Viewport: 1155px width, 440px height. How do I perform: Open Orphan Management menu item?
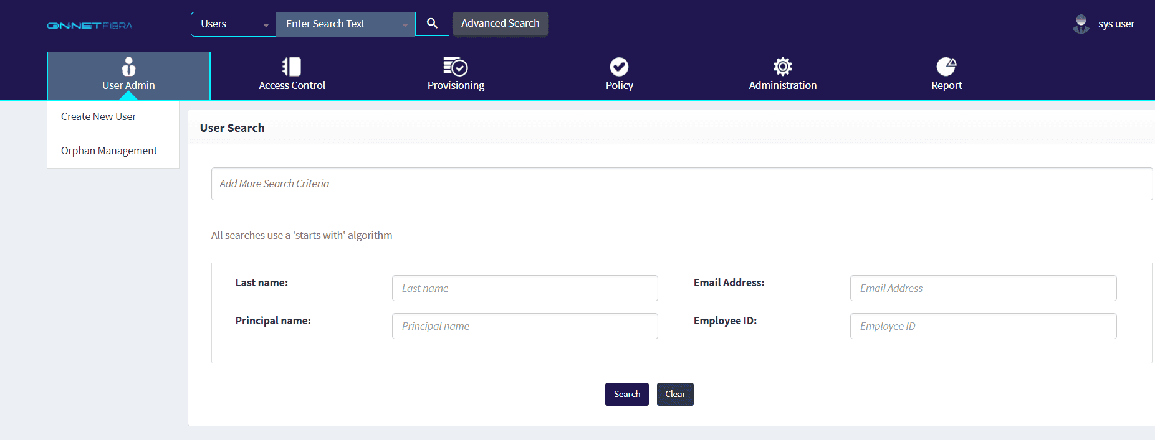point(109,151)
